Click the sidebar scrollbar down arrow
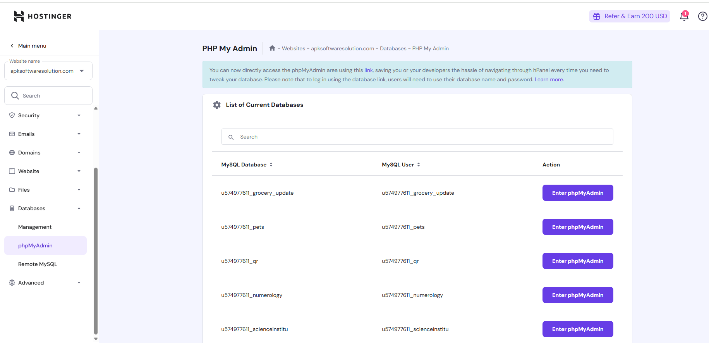 point(96,339)
